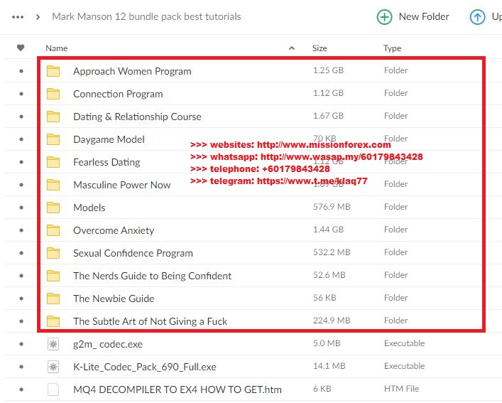This screenshot has height=403, width=502.
Task: Click the MQ4 DECOMPILER htm file icon
Action: tap(53, 389)
